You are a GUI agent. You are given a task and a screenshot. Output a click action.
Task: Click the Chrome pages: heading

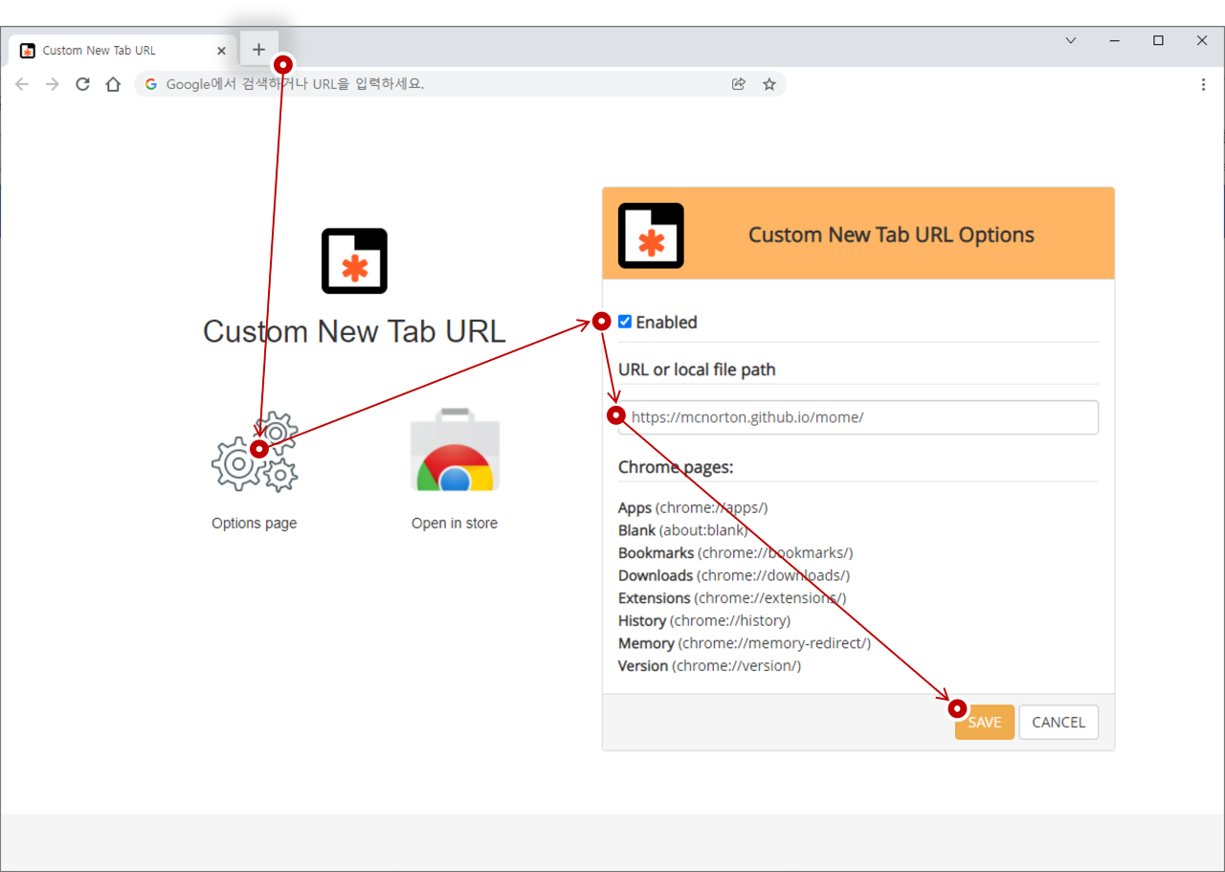point(676,468)
